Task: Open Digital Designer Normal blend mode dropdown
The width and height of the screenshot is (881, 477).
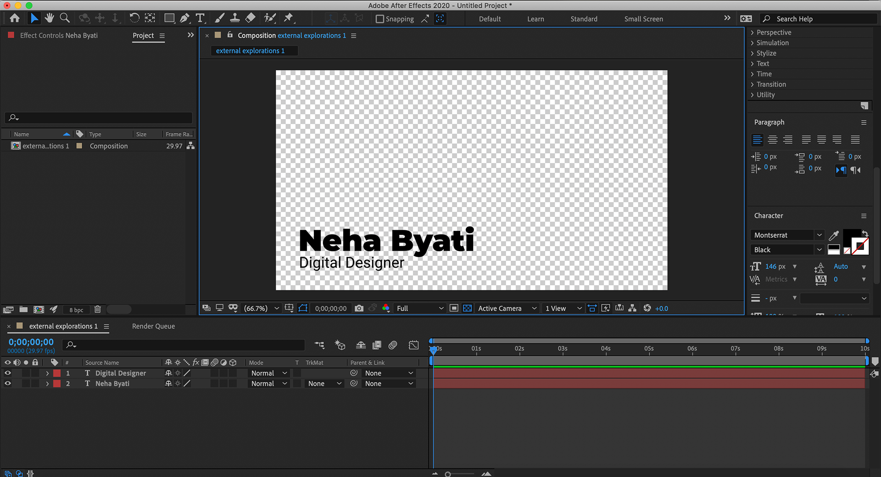Action: 269,373
